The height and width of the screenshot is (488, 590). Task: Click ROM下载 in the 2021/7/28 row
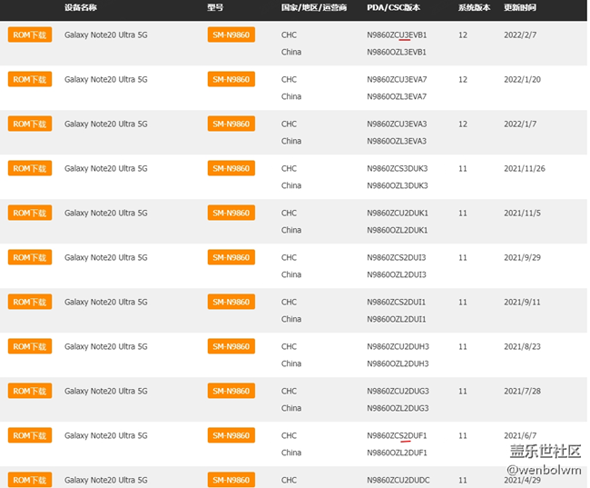click(x=30, y=391)
